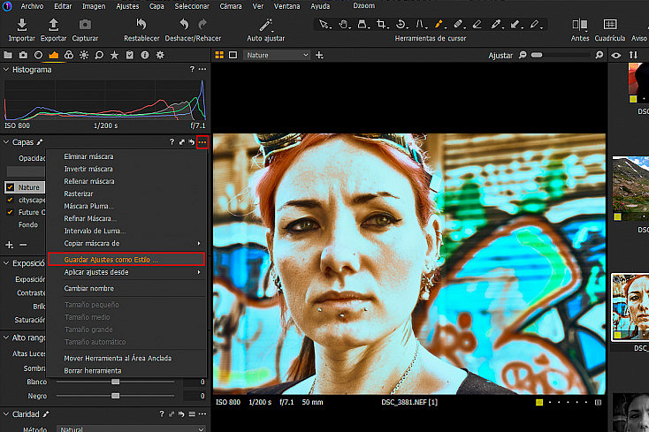The image size is (649, 432).
Task: Click the Importar download-arrow icon
Action: [22, 25]
